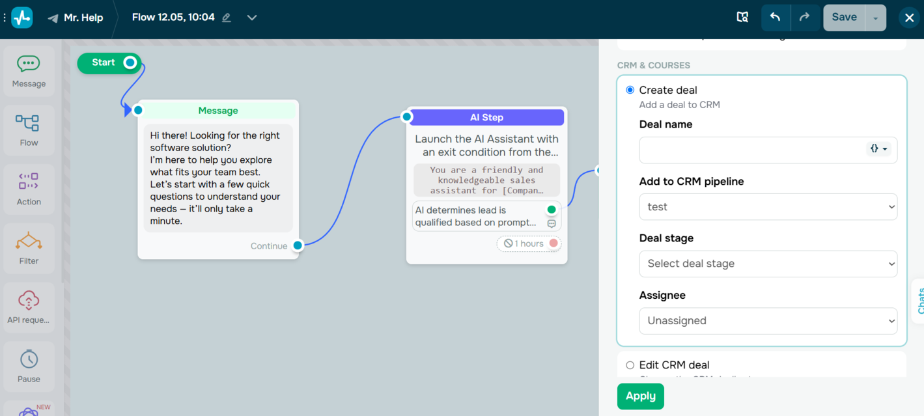Undo the last flow change
Viewport: 924px width, 416px height.
[x=776, y=18]
